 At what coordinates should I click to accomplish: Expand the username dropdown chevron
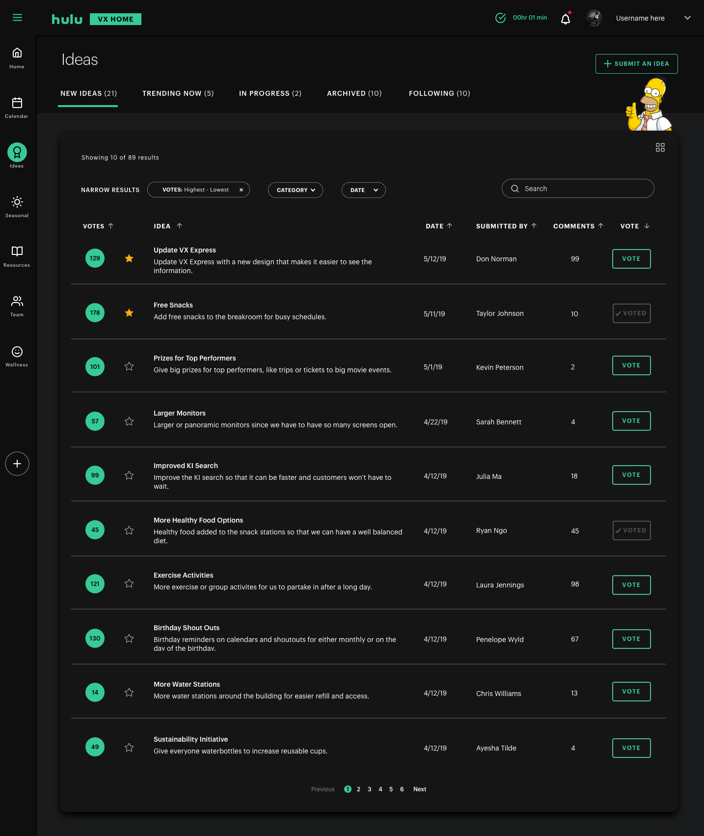tap(687, 18)
